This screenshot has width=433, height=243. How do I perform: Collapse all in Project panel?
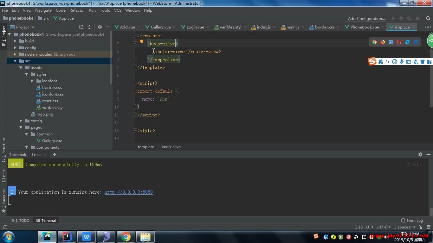point(89,27)
